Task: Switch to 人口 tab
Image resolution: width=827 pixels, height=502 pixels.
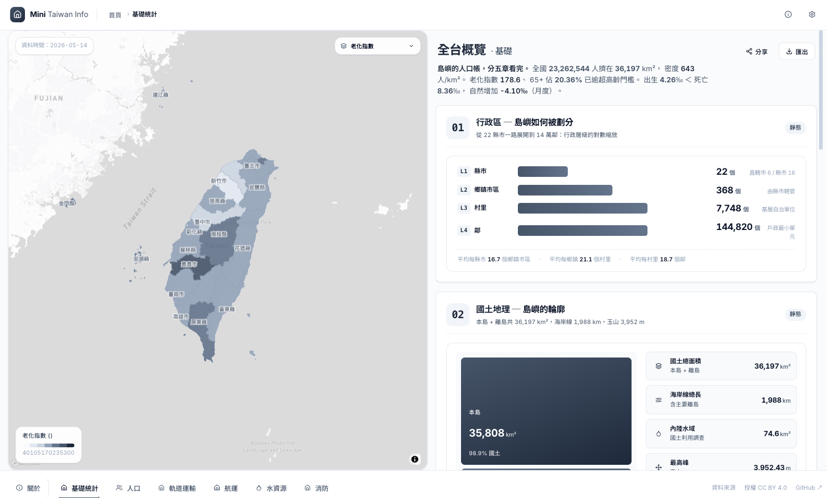Action: coord(128,488)
